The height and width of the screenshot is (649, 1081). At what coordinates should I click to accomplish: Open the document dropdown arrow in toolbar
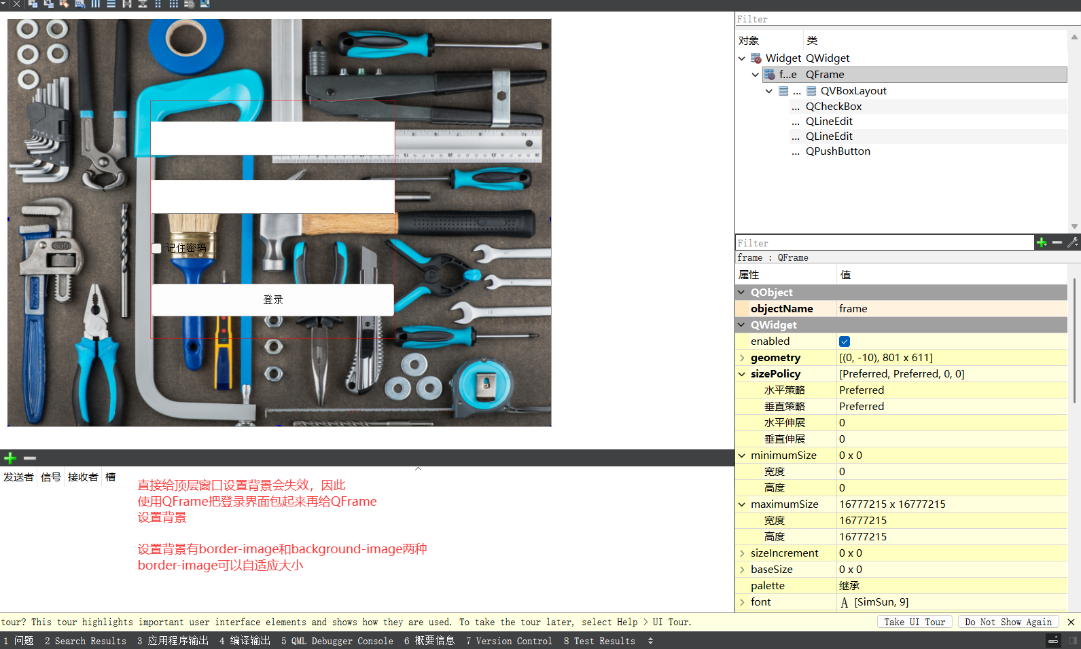(3, 3)
